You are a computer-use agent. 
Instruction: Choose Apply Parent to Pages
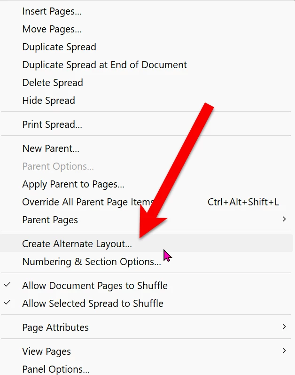pos(73,184)
